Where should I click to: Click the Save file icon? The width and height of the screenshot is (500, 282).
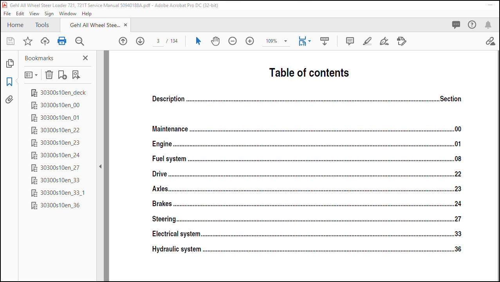tap(11, 41)
